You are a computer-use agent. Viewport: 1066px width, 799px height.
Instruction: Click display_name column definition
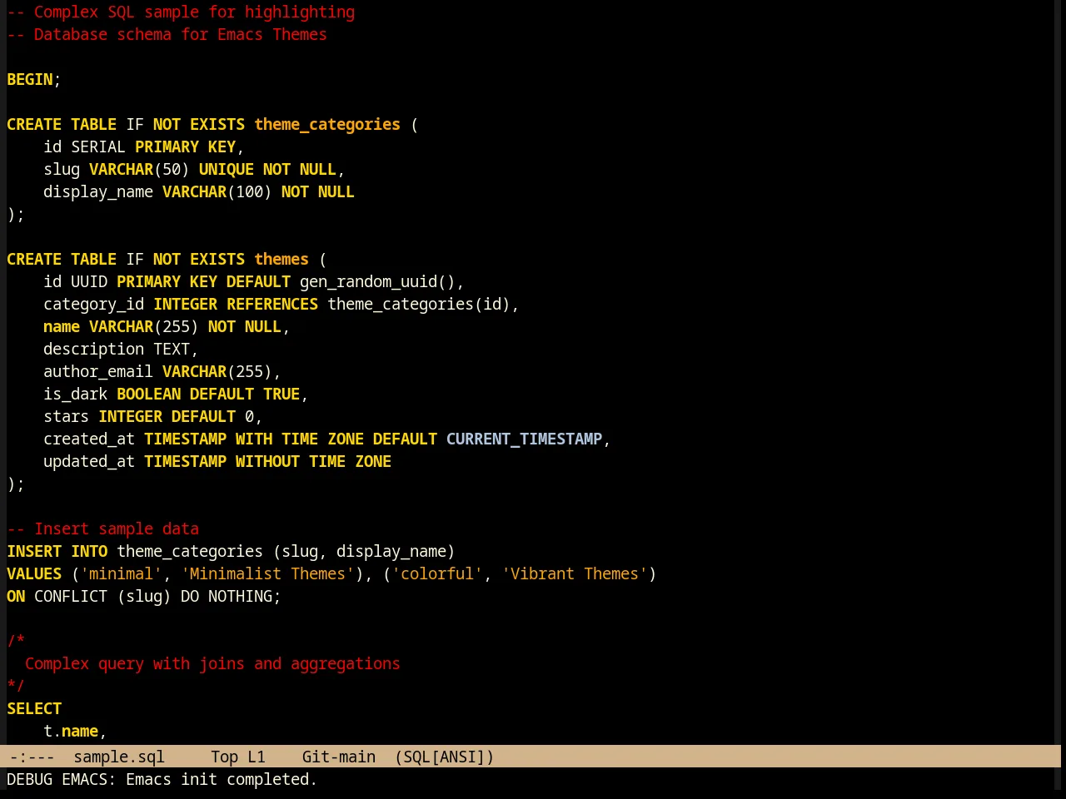(199, 191)
